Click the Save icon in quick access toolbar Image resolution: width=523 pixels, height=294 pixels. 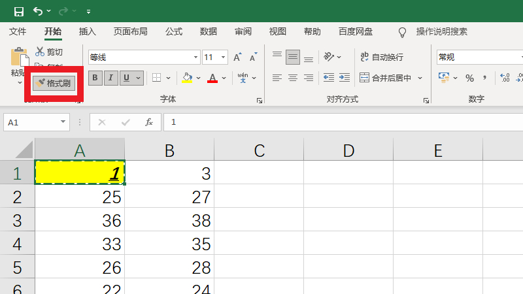click(19, 12)
